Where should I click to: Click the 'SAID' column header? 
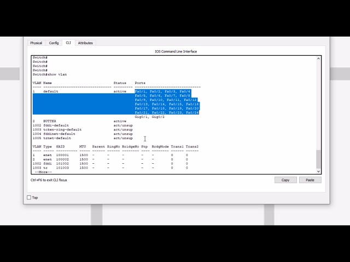point(60,147)
